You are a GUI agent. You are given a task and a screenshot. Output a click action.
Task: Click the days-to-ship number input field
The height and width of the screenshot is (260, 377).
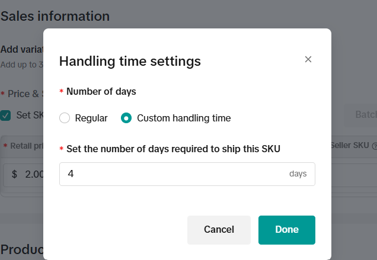point(172,174)
